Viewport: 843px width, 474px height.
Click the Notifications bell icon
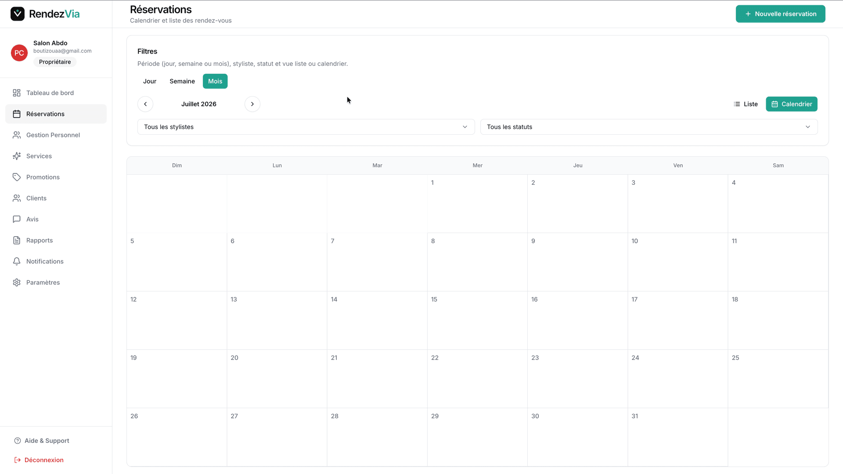(x=17, y=262)
